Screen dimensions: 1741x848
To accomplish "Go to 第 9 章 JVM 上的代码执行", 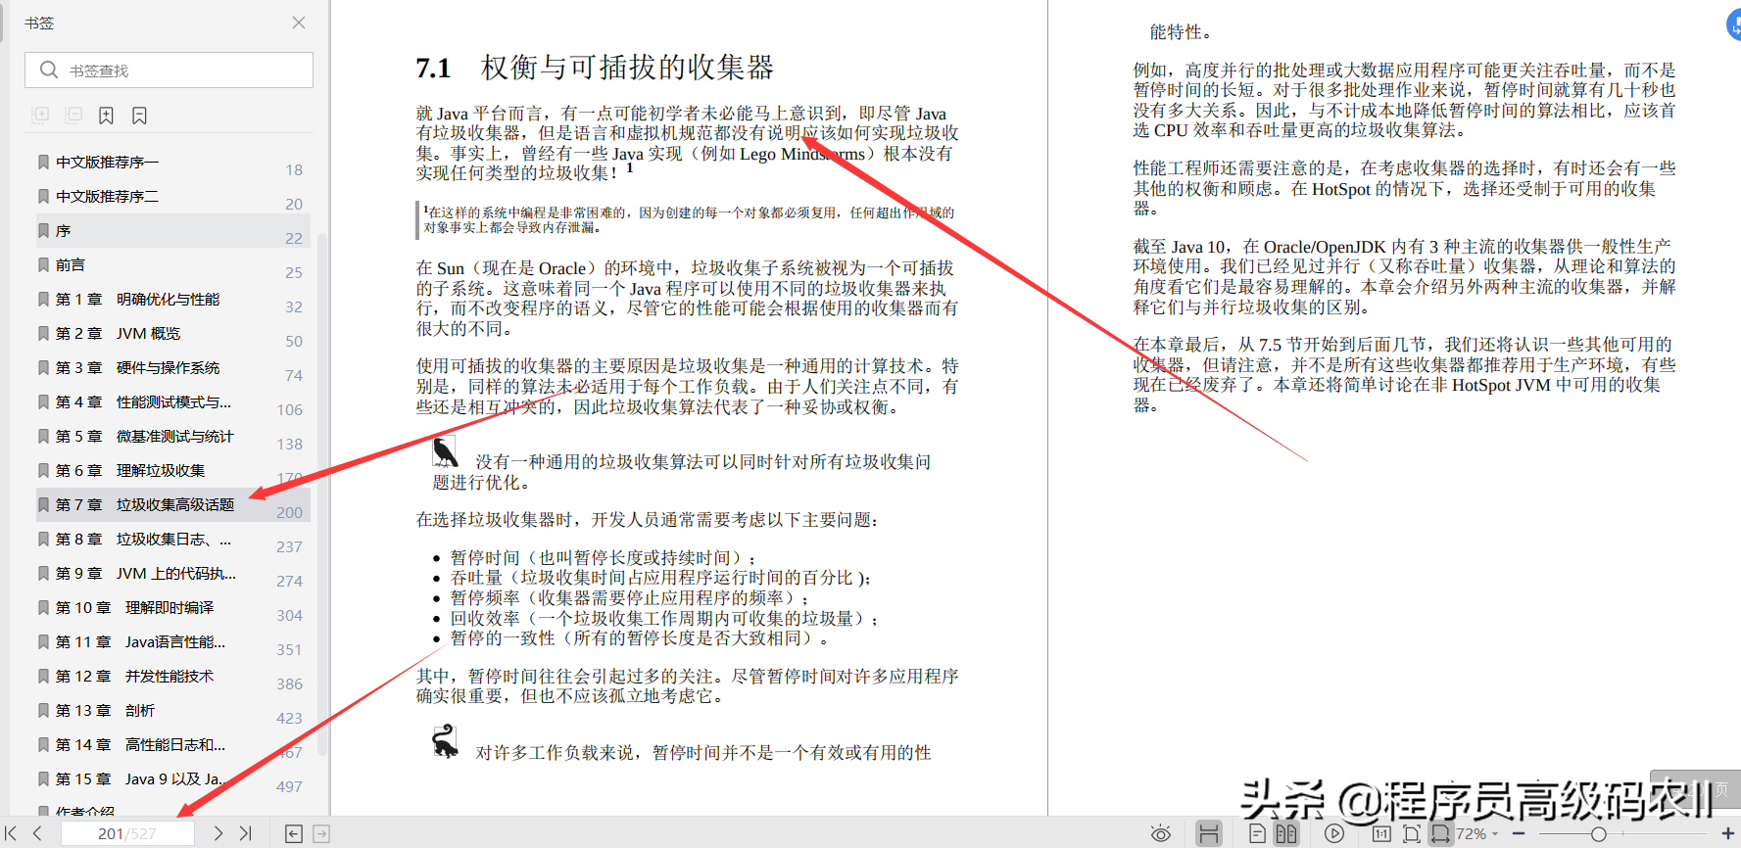I will (x=172, y=573).
